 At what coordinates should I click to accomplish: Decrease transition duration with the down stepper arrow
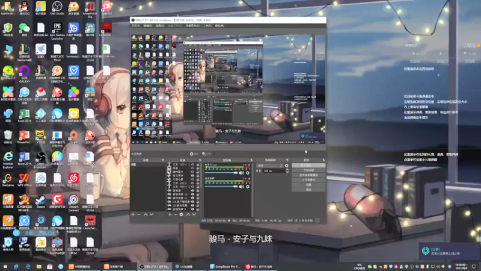287,172
